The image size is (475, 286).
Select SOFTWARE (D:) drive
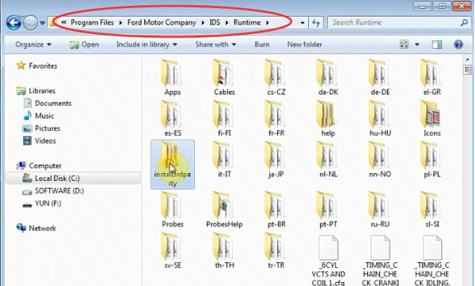[x=53, y=191]
